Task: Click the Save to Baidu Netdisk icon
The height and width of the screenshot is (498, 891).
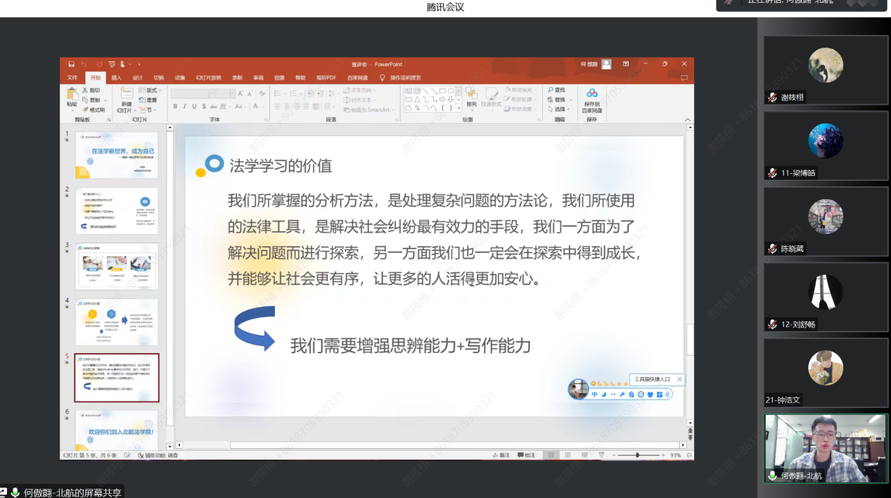Action: pos(591,101)
